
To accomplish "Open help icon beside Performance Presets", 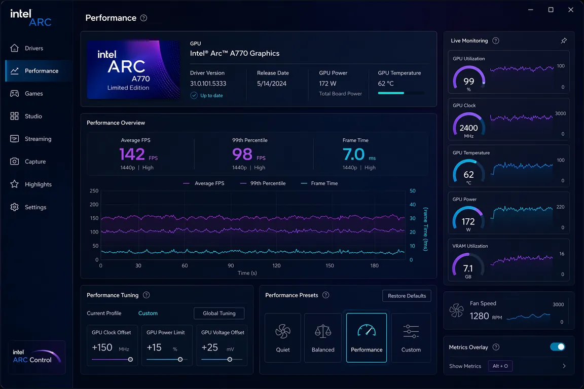I will point(326,295).
